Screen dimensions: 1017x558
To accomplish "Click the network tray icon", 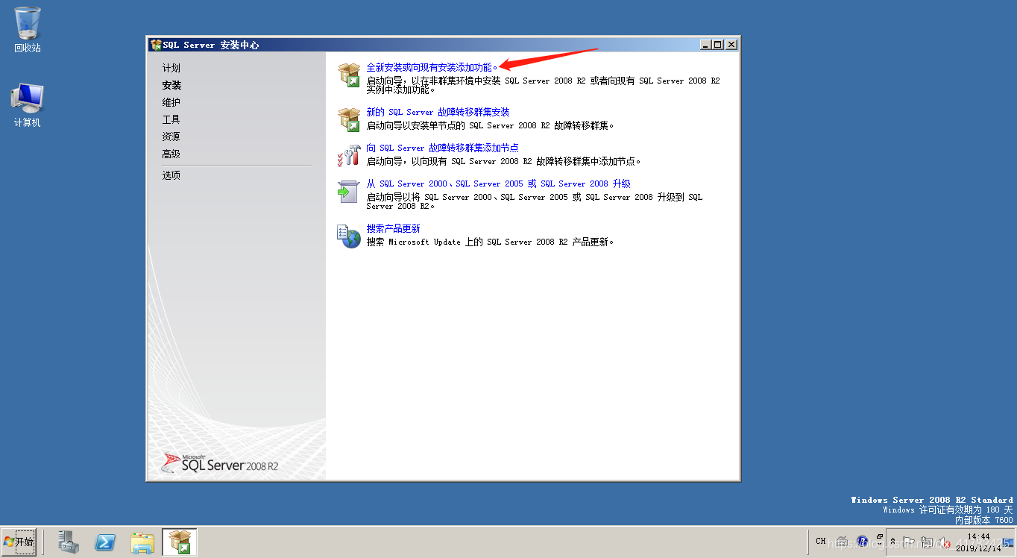I will pyautogui.click(x=926, y=542).
